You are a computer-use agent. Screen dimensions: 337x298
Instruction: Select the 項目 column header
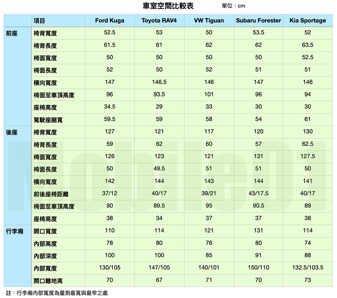click(x=39, y=21)
